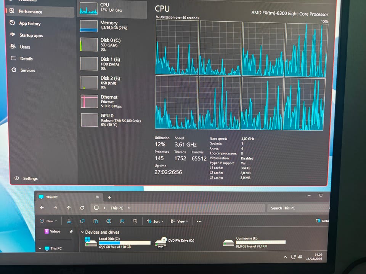The image size is (366, 274).
Task: Open the New dropdown in File Explorer
Action: (x=48, y=221)
